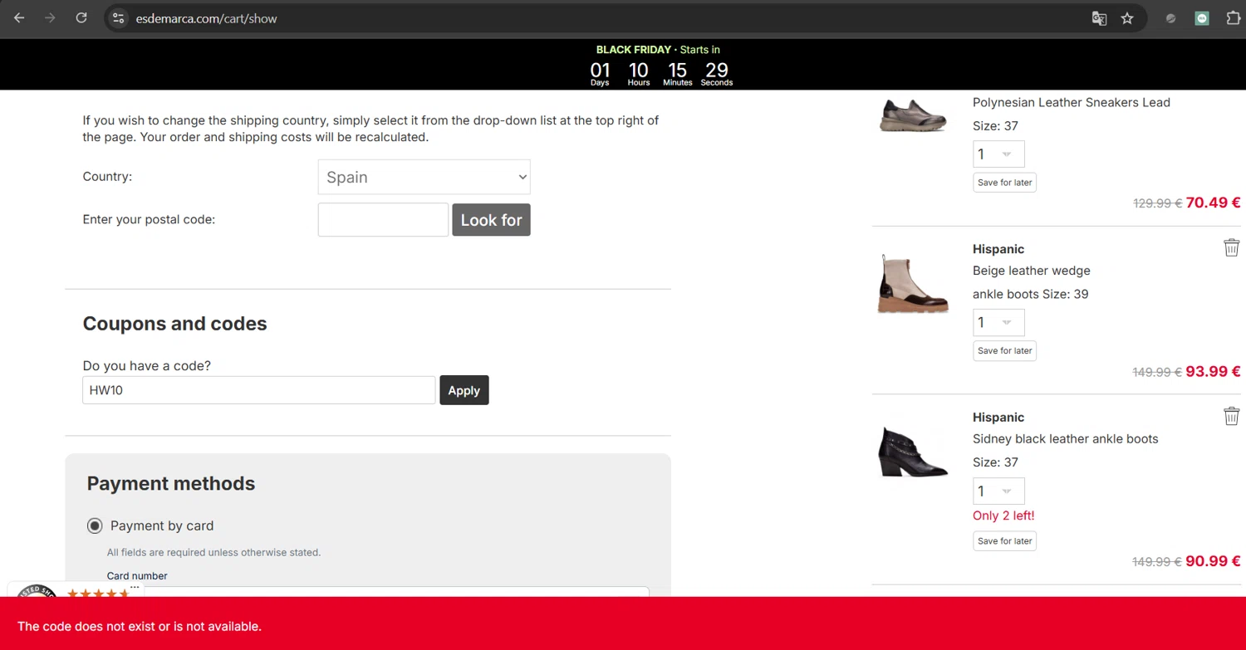Viewport: 1246px width, 650px height.
Task: Click the 'Only 2 left!' stock notice
Action: tap(1003, 516)
